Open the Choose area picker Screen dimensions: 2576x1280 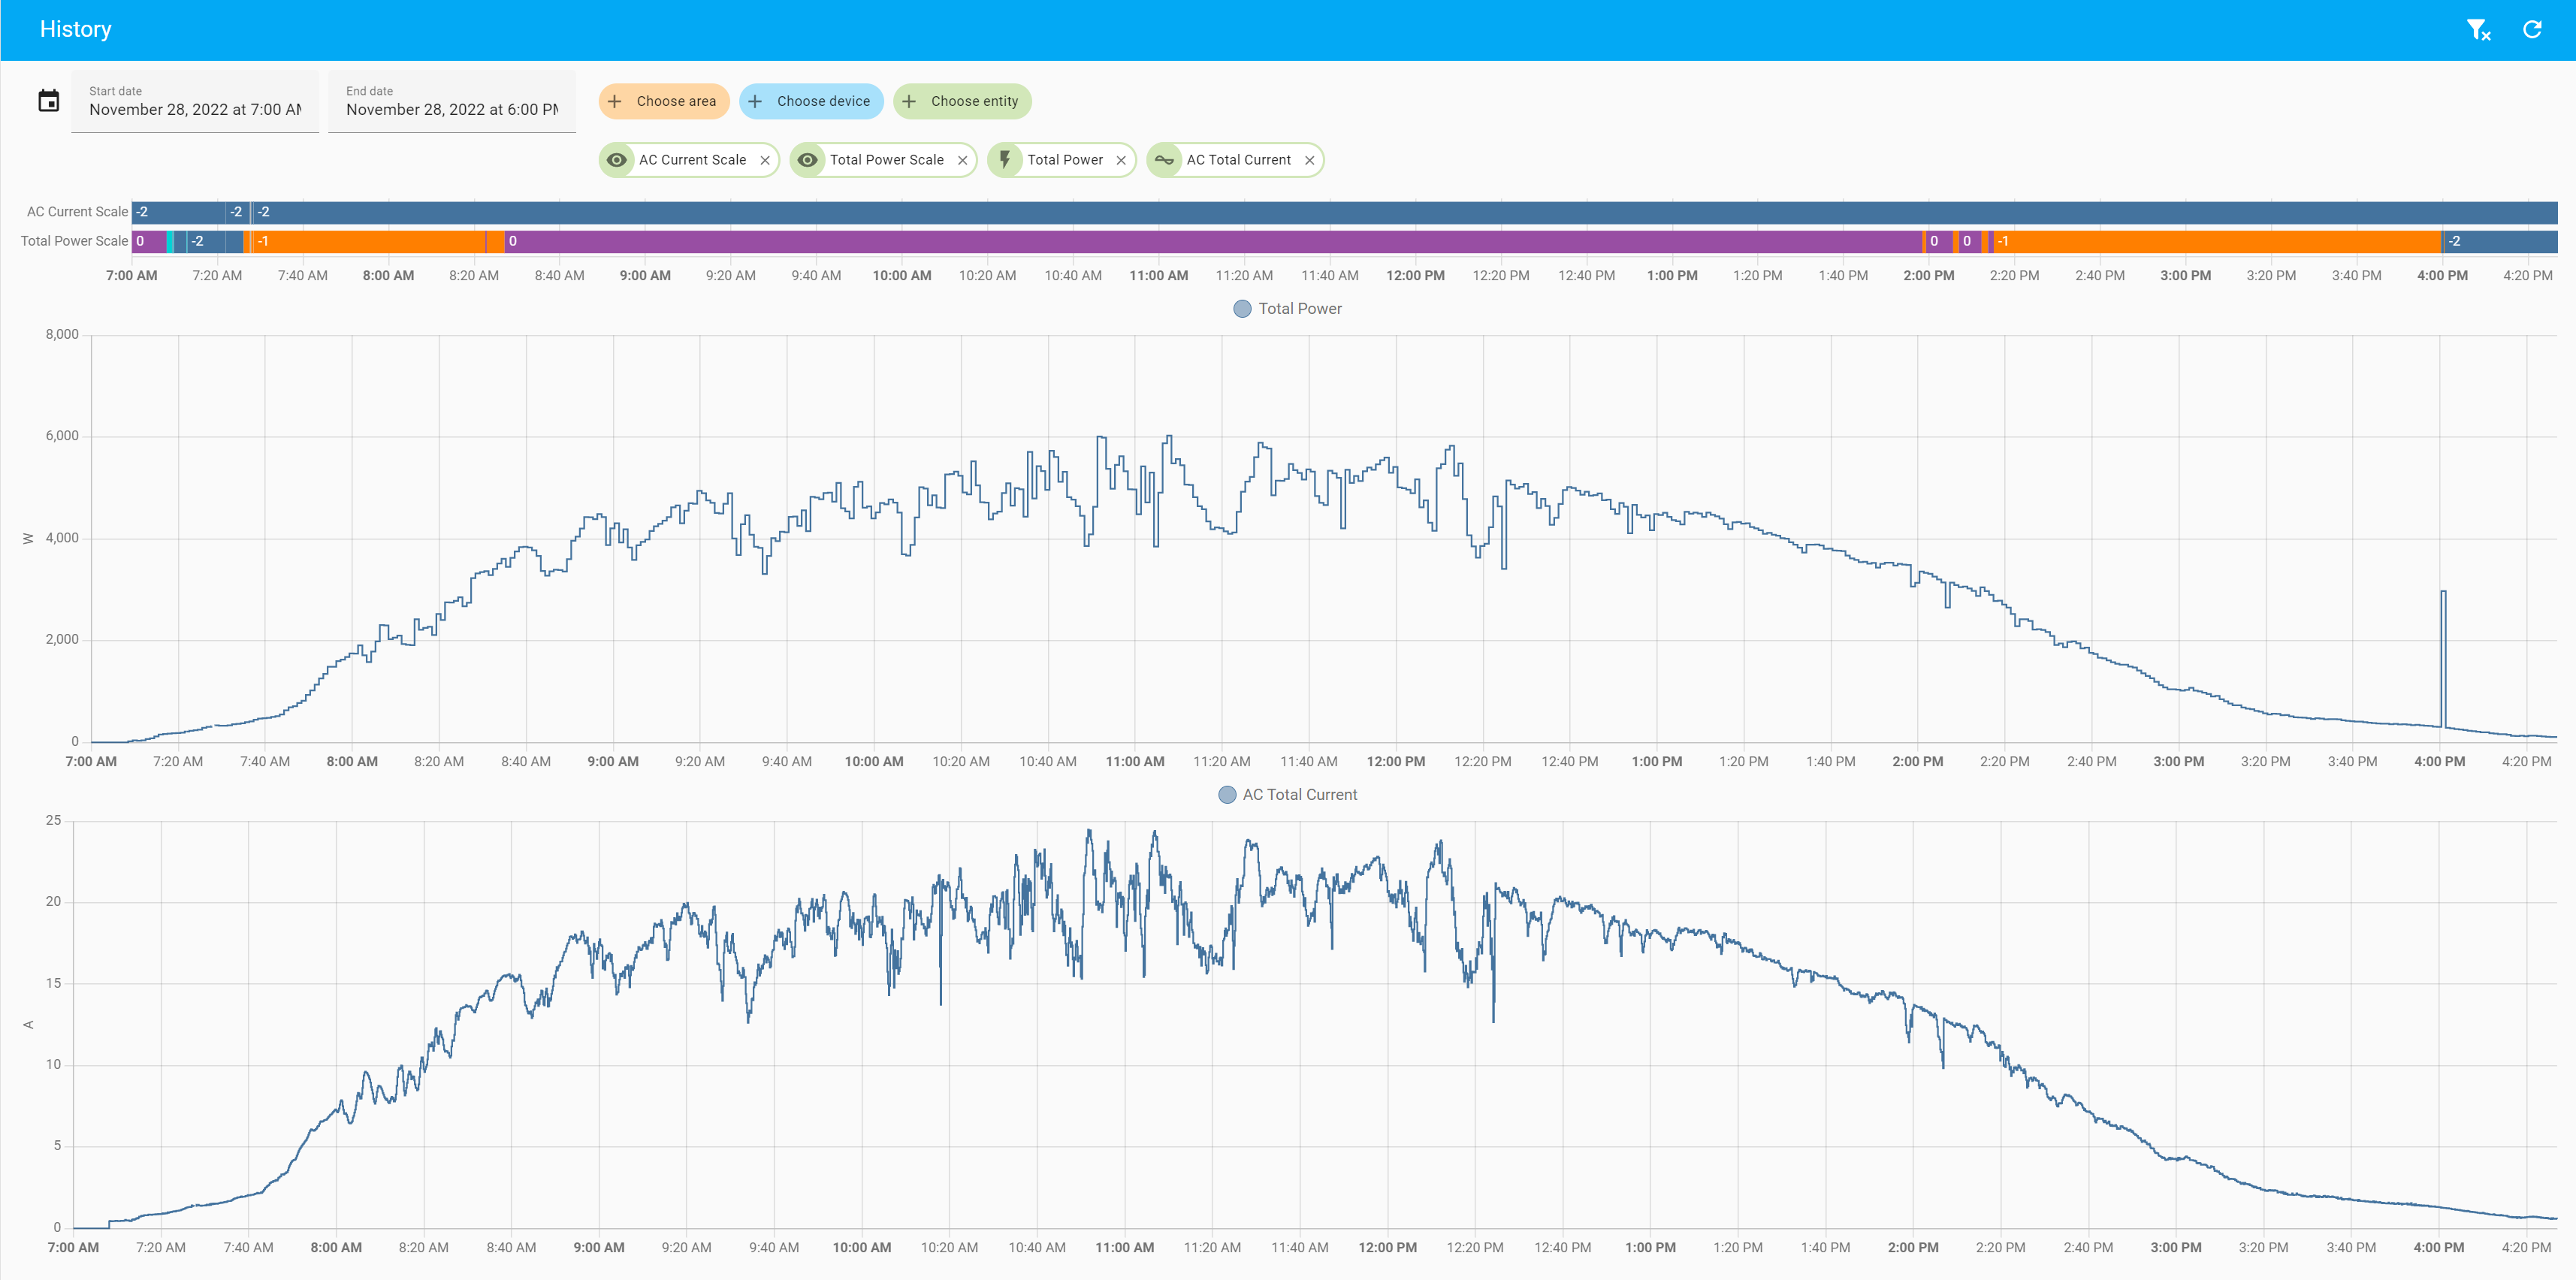point(664,101)
